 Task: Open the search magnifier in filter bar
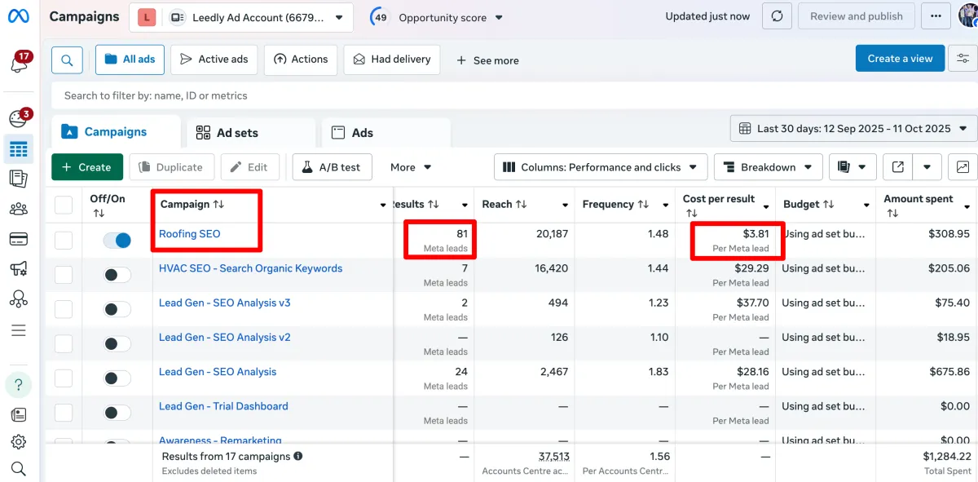click(67, 60)
